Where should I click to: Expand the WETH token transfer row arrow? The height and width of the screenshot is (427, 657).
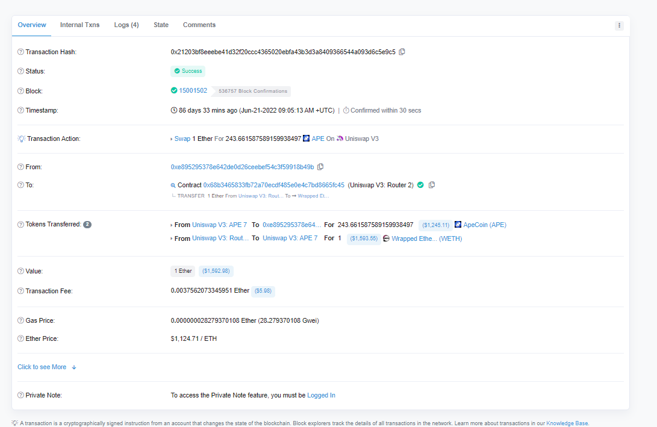pos(172,239)
